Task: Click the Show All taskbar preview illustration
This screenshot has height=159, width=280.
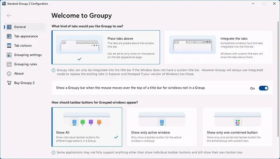Action: click(x=87, y=119)
